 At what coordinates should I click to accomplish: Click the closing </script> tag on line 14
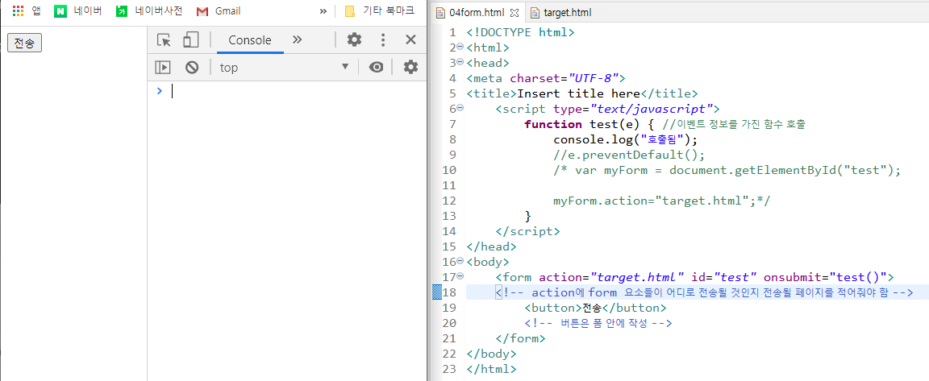pos(527,230)
